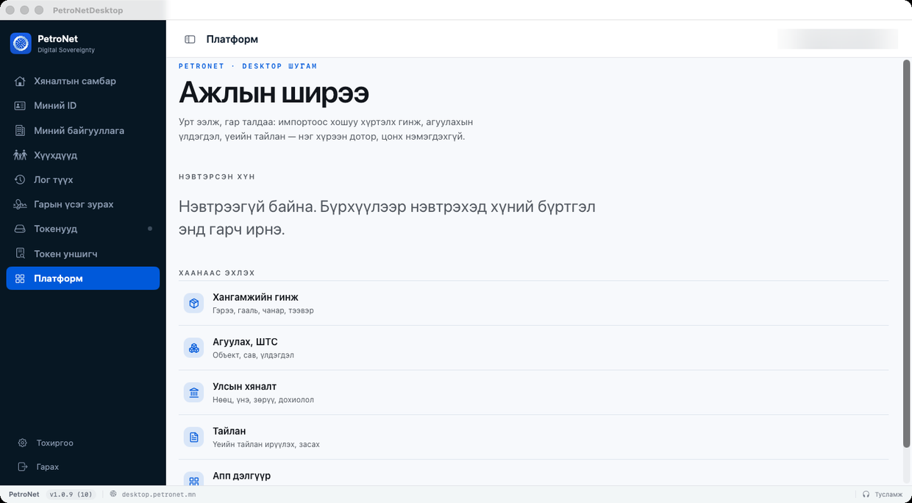
Task: Click the building icon beside Миний байгууллага
Action: pyautogui.click(x=20, y=130)
